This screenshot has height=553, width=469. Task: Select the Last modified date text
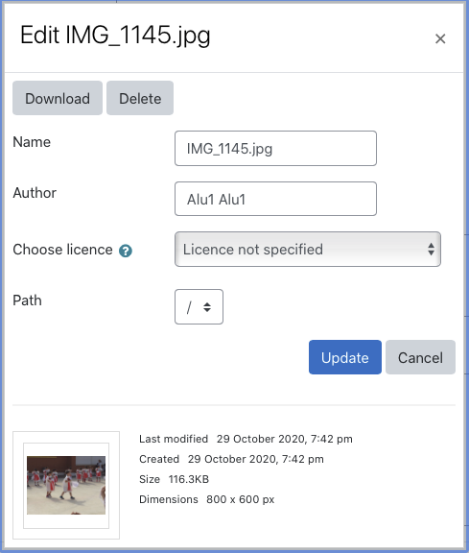[284, 439]
